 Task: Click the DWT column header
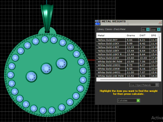(x=144, y=35)
